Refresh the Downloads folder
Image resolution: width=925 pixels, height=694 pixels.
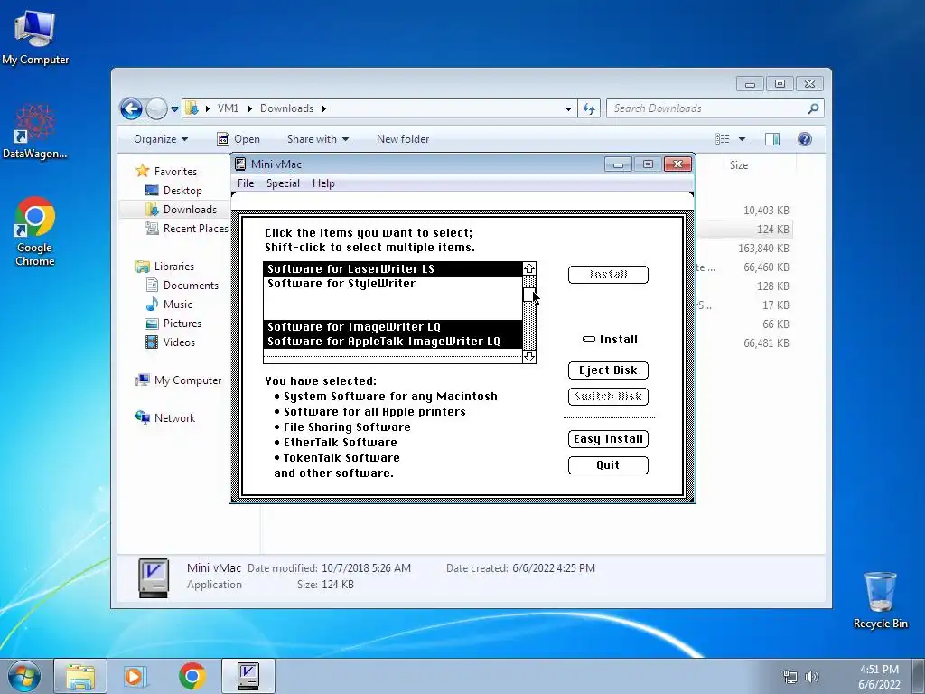(x=589, y=108)
